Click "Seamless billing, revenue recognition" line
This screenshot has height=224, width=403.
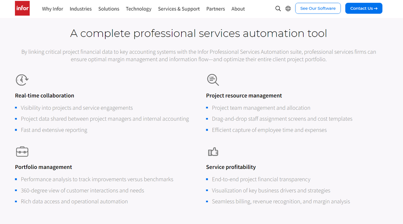coord(280,201)
